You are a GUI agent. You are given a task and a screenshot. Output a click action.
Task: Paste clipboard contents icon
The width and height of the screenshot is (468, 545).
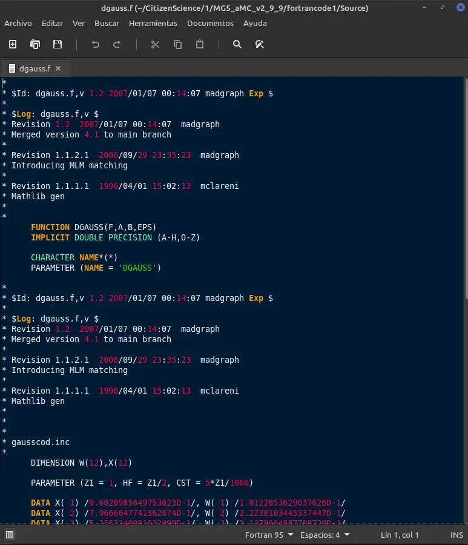click(200, 44)
